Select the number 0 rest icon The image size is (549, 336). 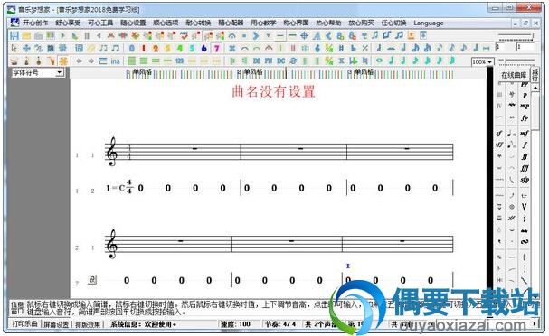tap(132, 48)
